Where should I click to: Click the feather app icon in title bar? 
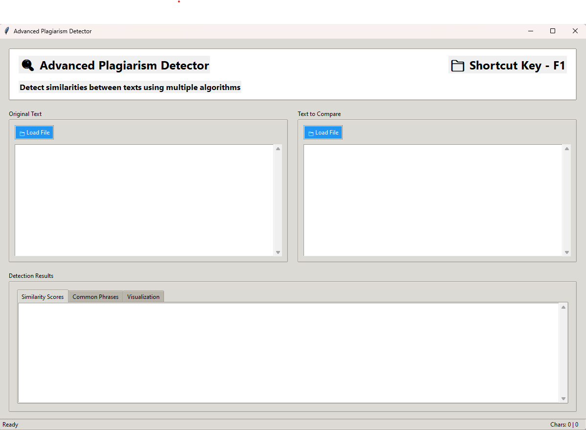6,31
